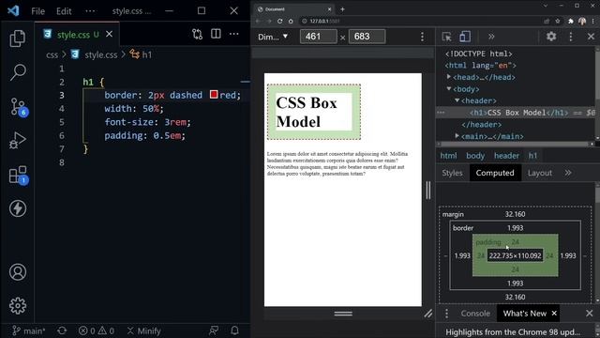Screen dimensions: 600x338
Task: Close the DevTools panel
Action: tap(591, 37)
